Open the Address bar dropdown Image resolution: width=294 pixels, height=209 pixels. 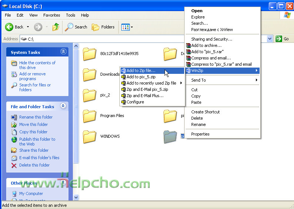tap(270, 39)
